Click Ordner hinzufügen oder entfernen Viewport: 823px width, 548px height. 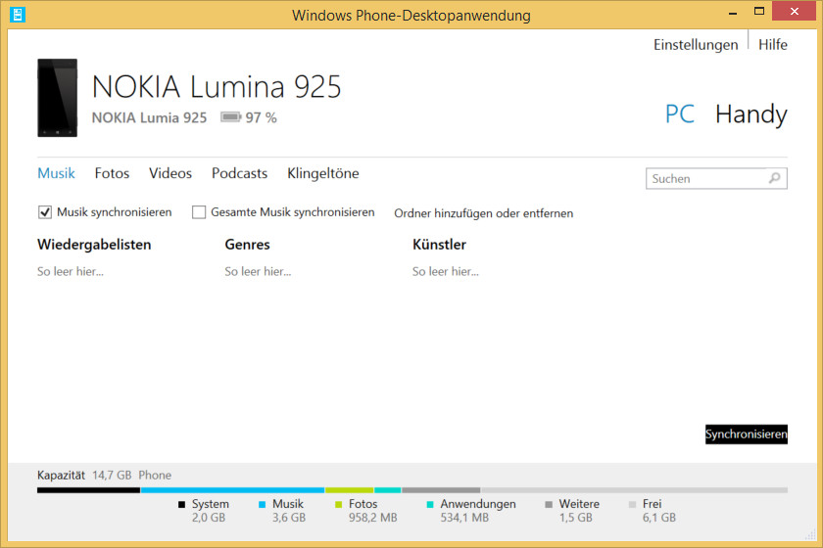[x=483, y=213]
